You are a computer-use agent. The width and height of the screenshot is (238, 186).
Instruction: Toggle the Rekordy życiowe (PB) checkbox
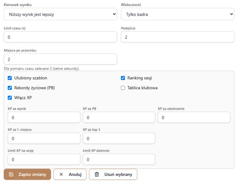tap(10, 88)
